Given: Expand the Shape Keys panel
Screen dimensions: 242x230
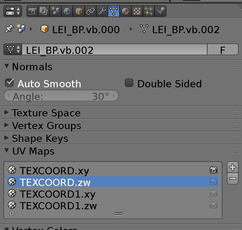Looking at the screenshot, I should 6,138.
